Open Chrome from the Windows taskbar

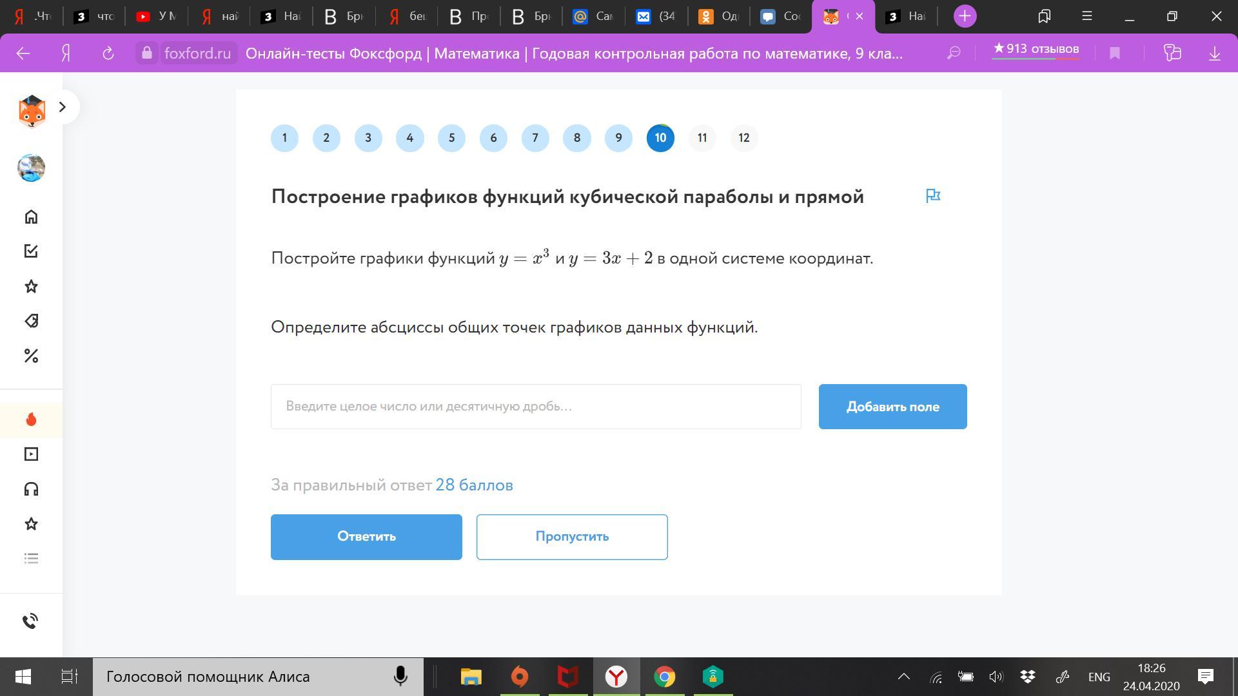665,677
